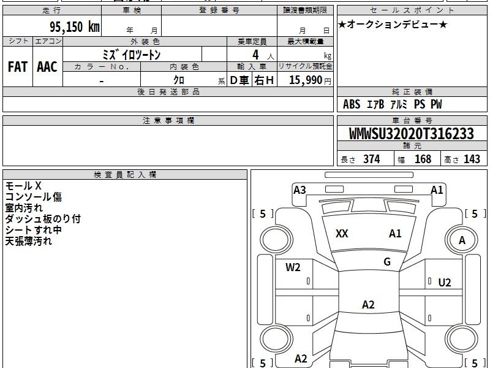The height and width of the screenshot is (368, 490).
Task: Click the コンソール傷 inspector note
Action: 34,197
